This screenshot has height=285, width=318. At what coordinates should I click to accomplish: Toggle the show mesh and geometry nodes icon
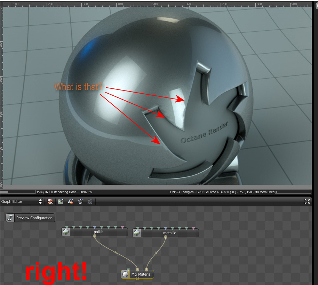pos(70,201)
